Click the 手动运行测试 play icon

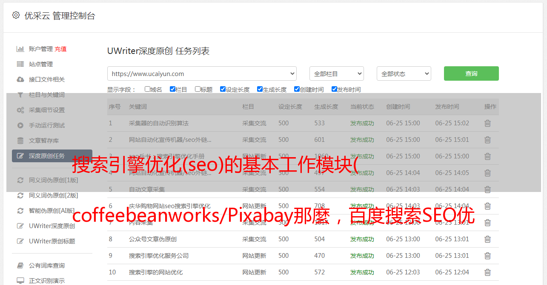coord(20,125)
